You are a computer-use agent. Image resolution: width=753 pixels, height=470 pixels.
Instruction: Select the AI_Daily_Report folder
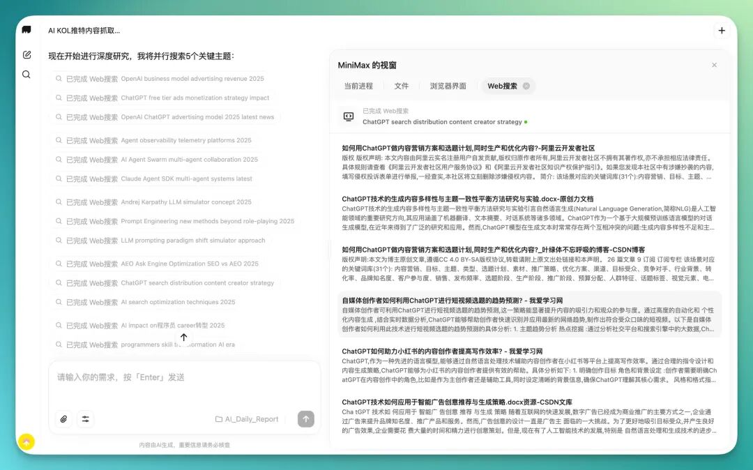(x=247, y=419)
